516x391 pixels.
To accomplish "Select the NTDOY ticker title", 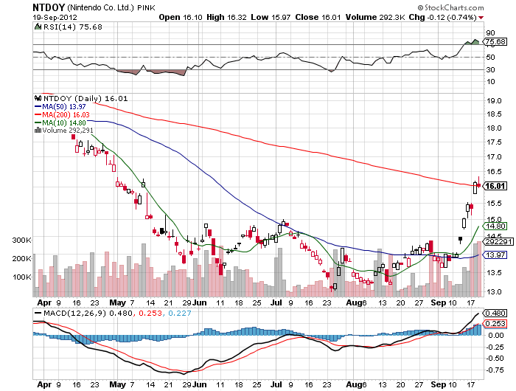I will (49, 7).
